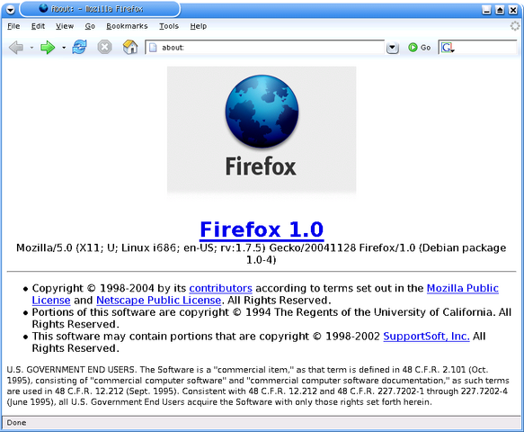Click the green Forward arrow button
Image resolution: width=524 pixels, height=432 pixels.
point(48,47)
